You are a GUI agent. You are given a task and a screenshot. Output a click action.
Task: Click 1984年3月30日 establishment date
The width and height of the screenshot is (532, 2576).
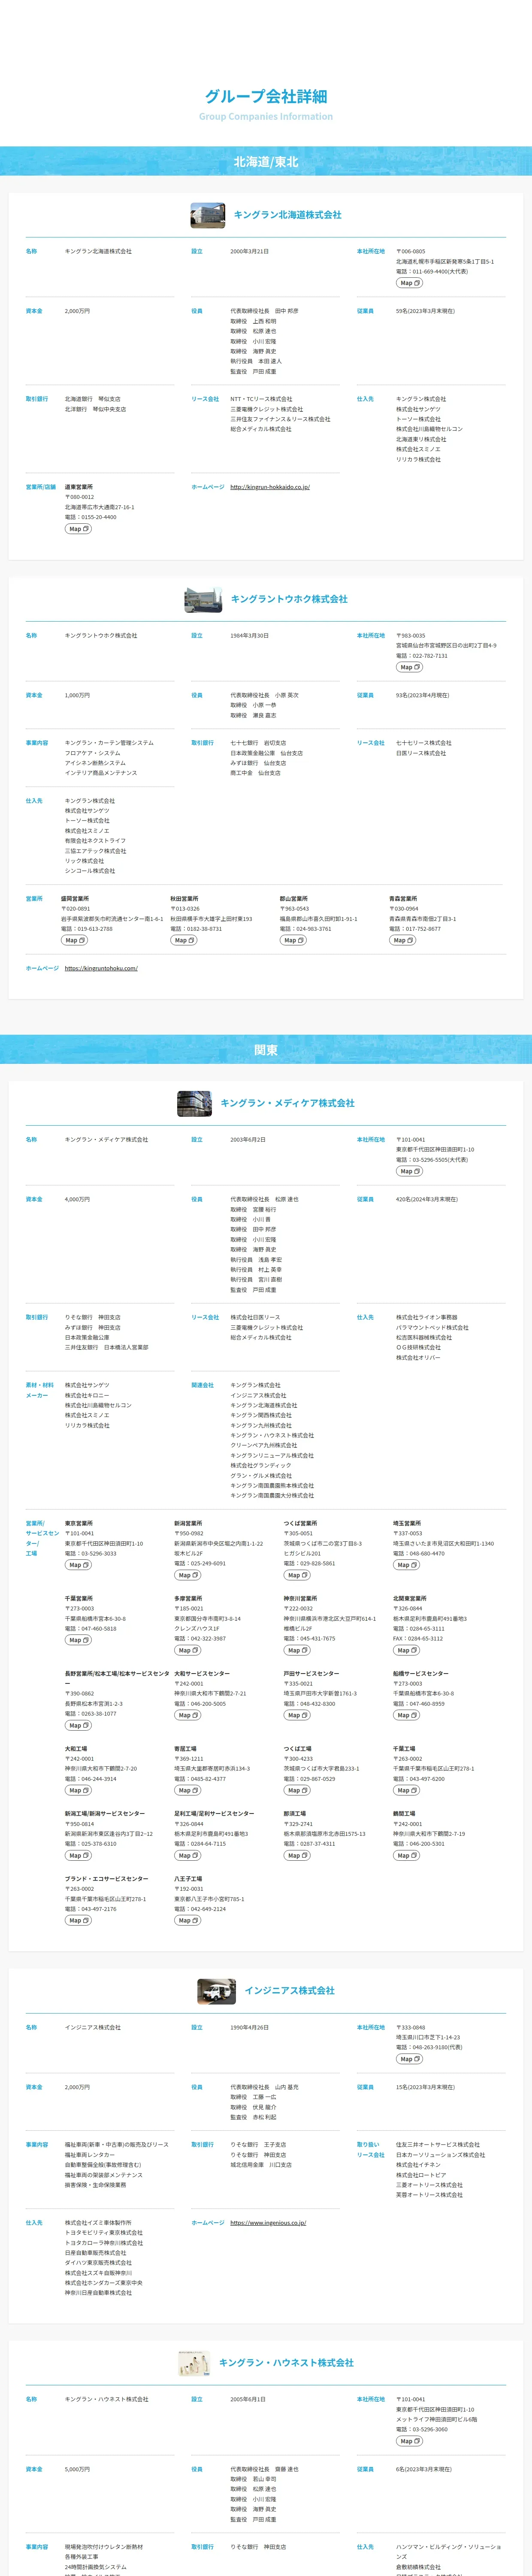click(x=249, y=635)
